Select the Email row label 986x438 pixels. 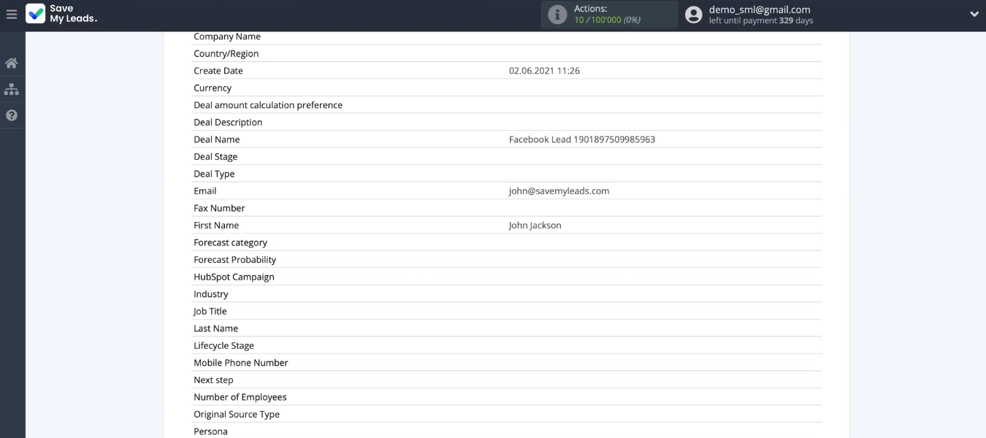point(205,191)
